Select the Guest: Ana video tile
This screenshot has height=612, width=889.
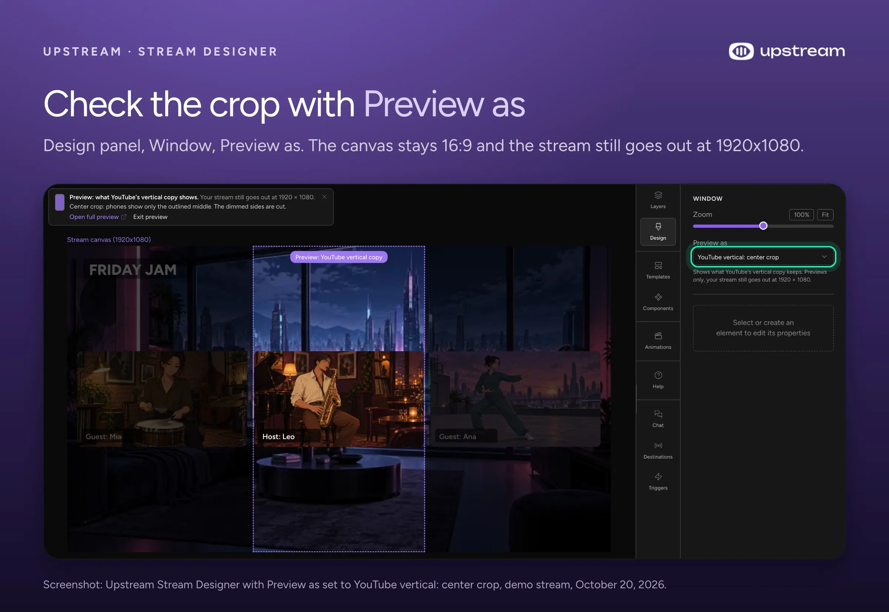pos(515,399)
